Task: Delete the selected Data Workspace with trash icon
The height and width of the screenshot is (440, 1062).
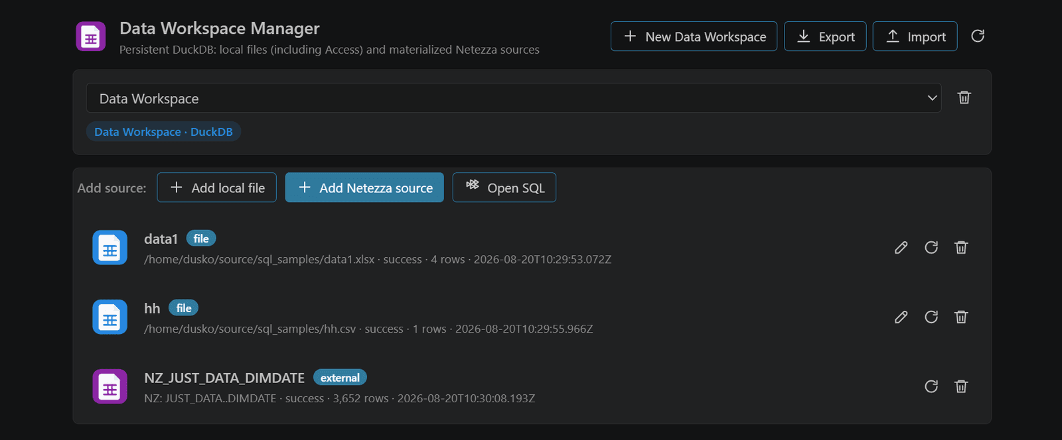Action: [964, 97]
